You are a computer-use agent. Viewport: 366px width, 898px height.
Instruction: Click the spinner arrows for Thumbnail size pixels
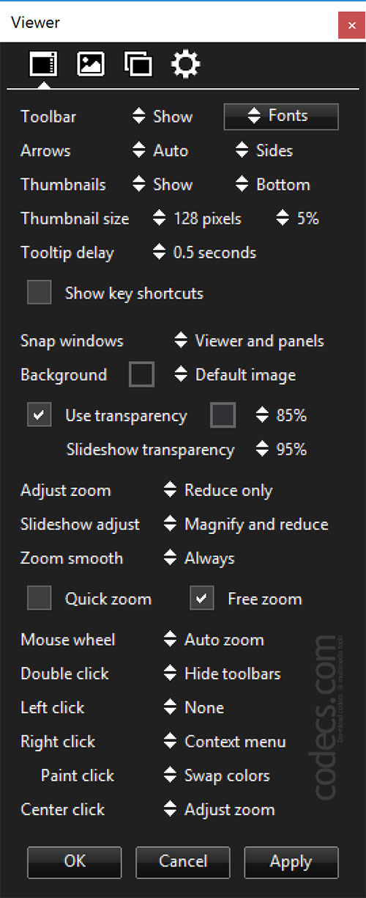click(x=160, y=219)
